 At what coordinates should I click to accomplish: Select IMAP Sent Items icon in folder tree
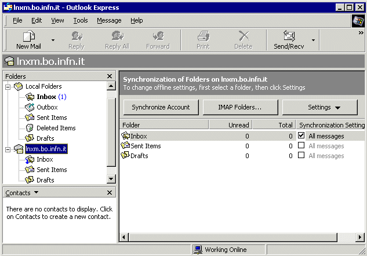(30, 170)
